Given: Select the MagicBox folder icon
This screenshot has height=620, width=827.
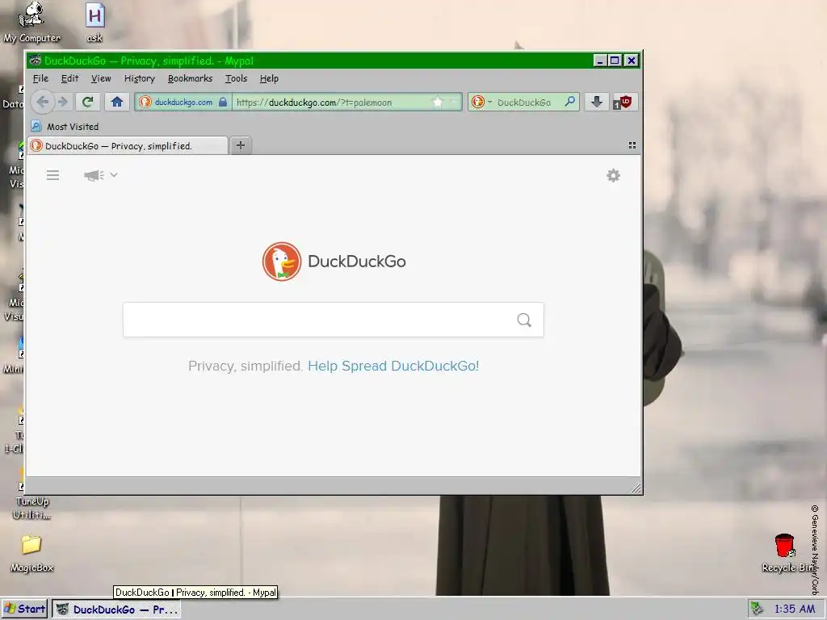Looking at the screenshot, I should click(31, 553).
